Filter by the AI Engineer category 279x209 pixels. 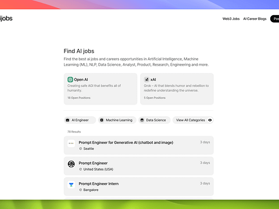80,120
